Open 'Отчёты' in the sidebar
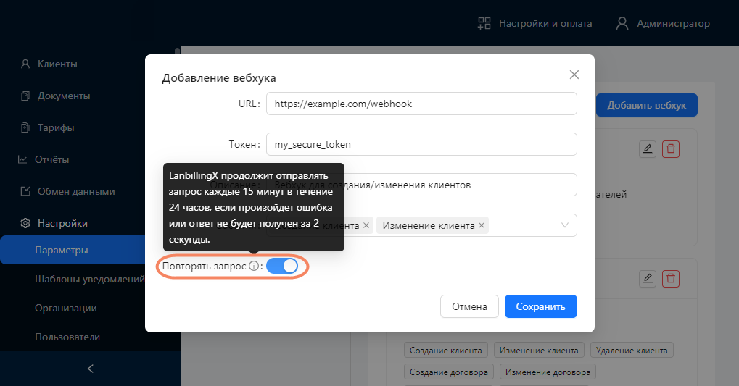Screen dimensions: 739x386 51,159
